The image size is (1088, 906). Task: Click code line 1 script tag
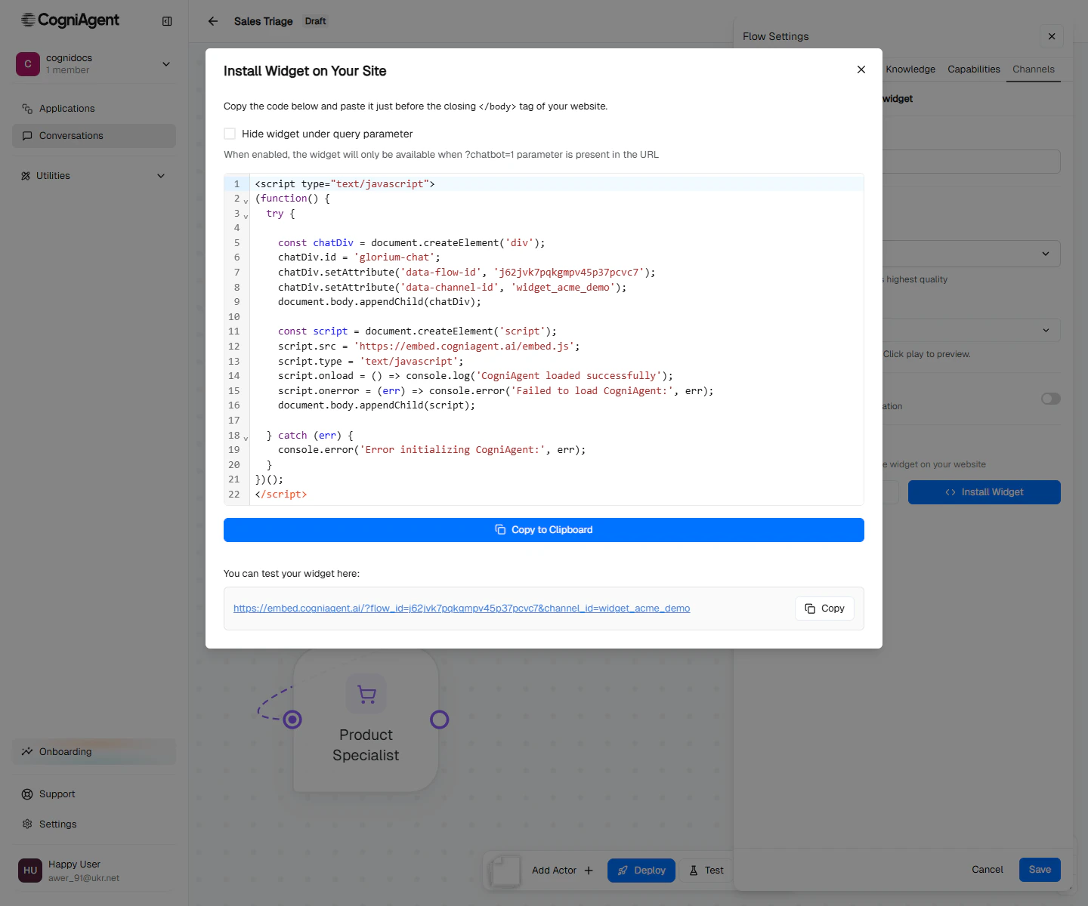(x=345, y=184)
